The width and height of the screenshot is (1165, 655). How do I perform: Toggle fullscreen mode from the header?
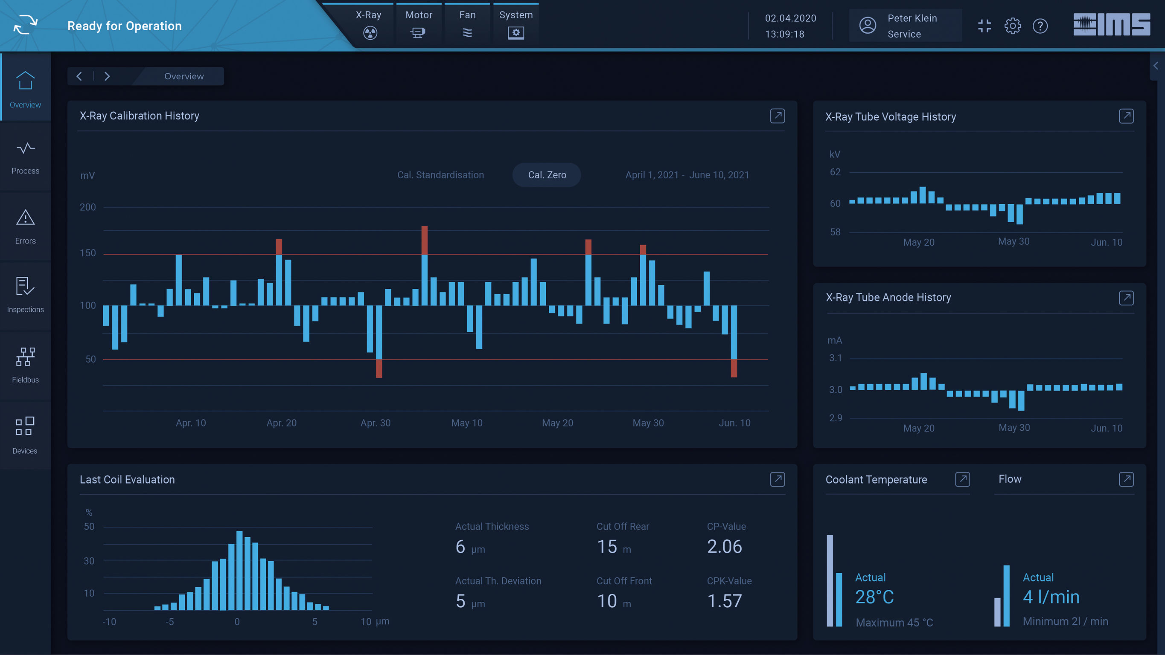pyautogui.click(x=984, y=26)
